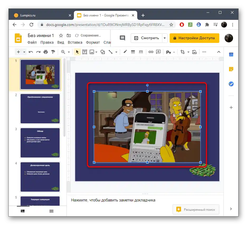247x225 pixels.
Task: Click the border color pencil icon
Action: (x=125, y=52)
